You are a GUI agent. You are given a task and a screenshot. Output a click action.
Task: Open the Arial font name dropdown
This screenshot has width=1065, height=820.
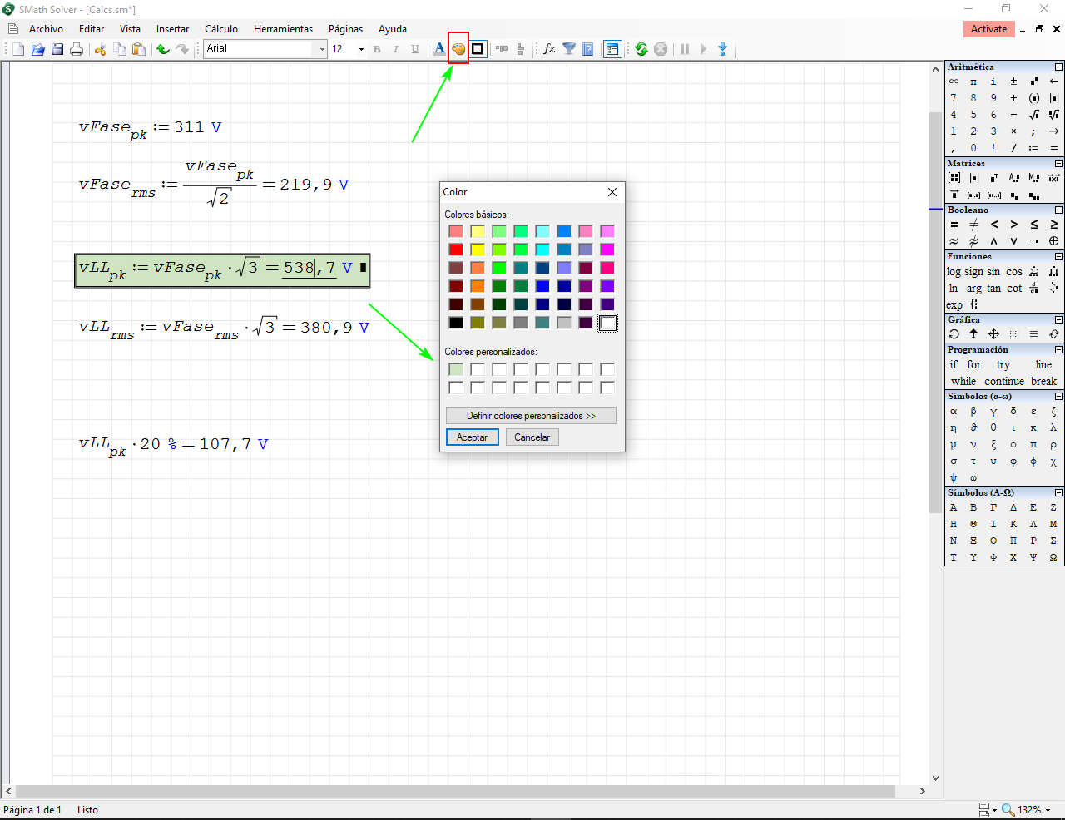tap(322, 49)
